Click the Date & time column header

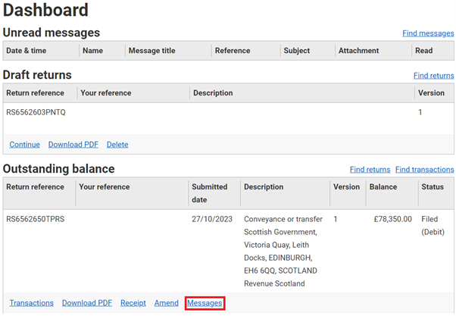click(27, 51)
